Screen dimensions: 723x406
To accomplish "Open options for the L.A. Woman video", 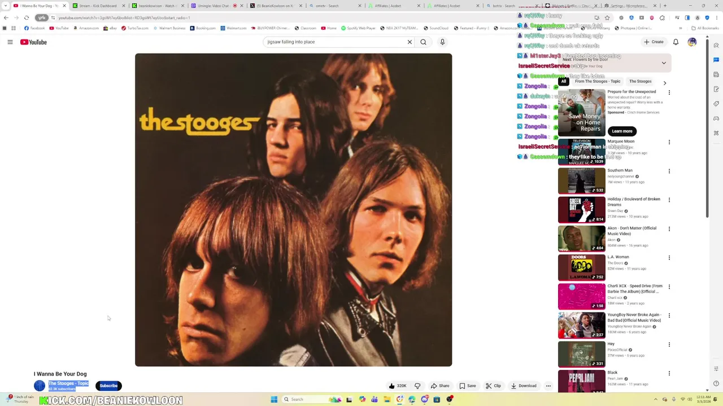I will coord(669,258).
